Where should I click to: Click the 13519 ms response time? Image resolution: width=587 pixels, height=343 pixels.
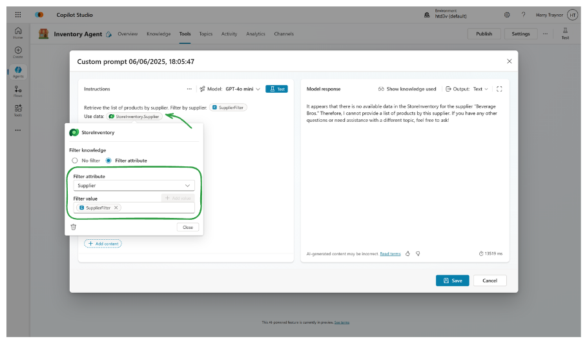pyautogui.click(x=491, y=253)
